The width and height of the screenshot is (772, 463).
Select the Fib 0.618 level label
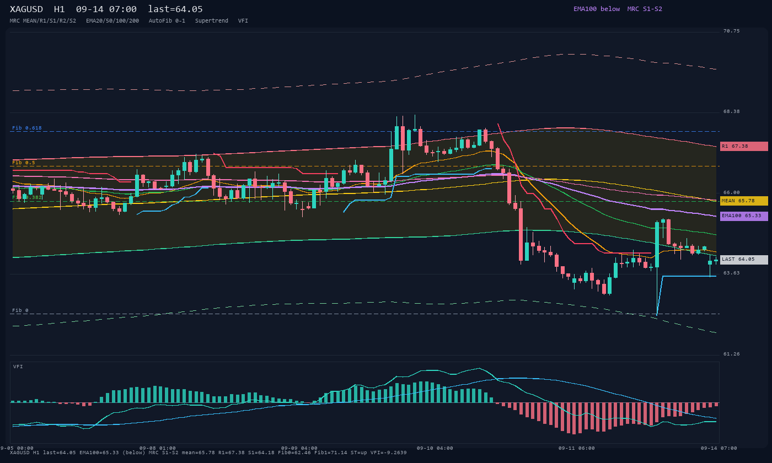click(x=27, y=128)
